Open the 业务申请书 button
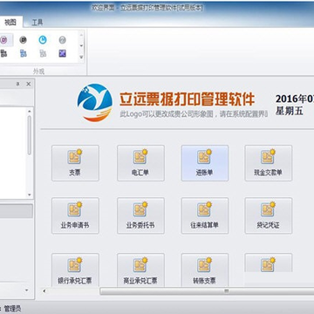Viewport: 314px width, 314px height. [75, 215]
